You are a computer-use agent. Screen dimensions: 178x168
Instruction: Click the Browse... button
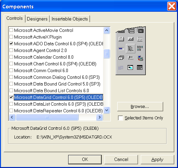140,107
